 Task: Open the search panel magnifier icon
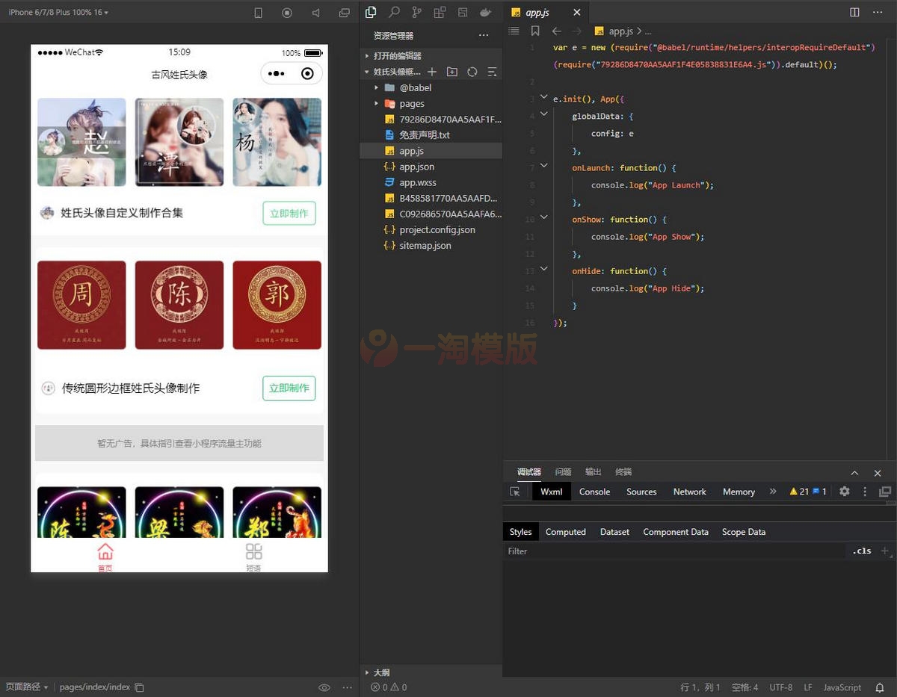(394, 13)
